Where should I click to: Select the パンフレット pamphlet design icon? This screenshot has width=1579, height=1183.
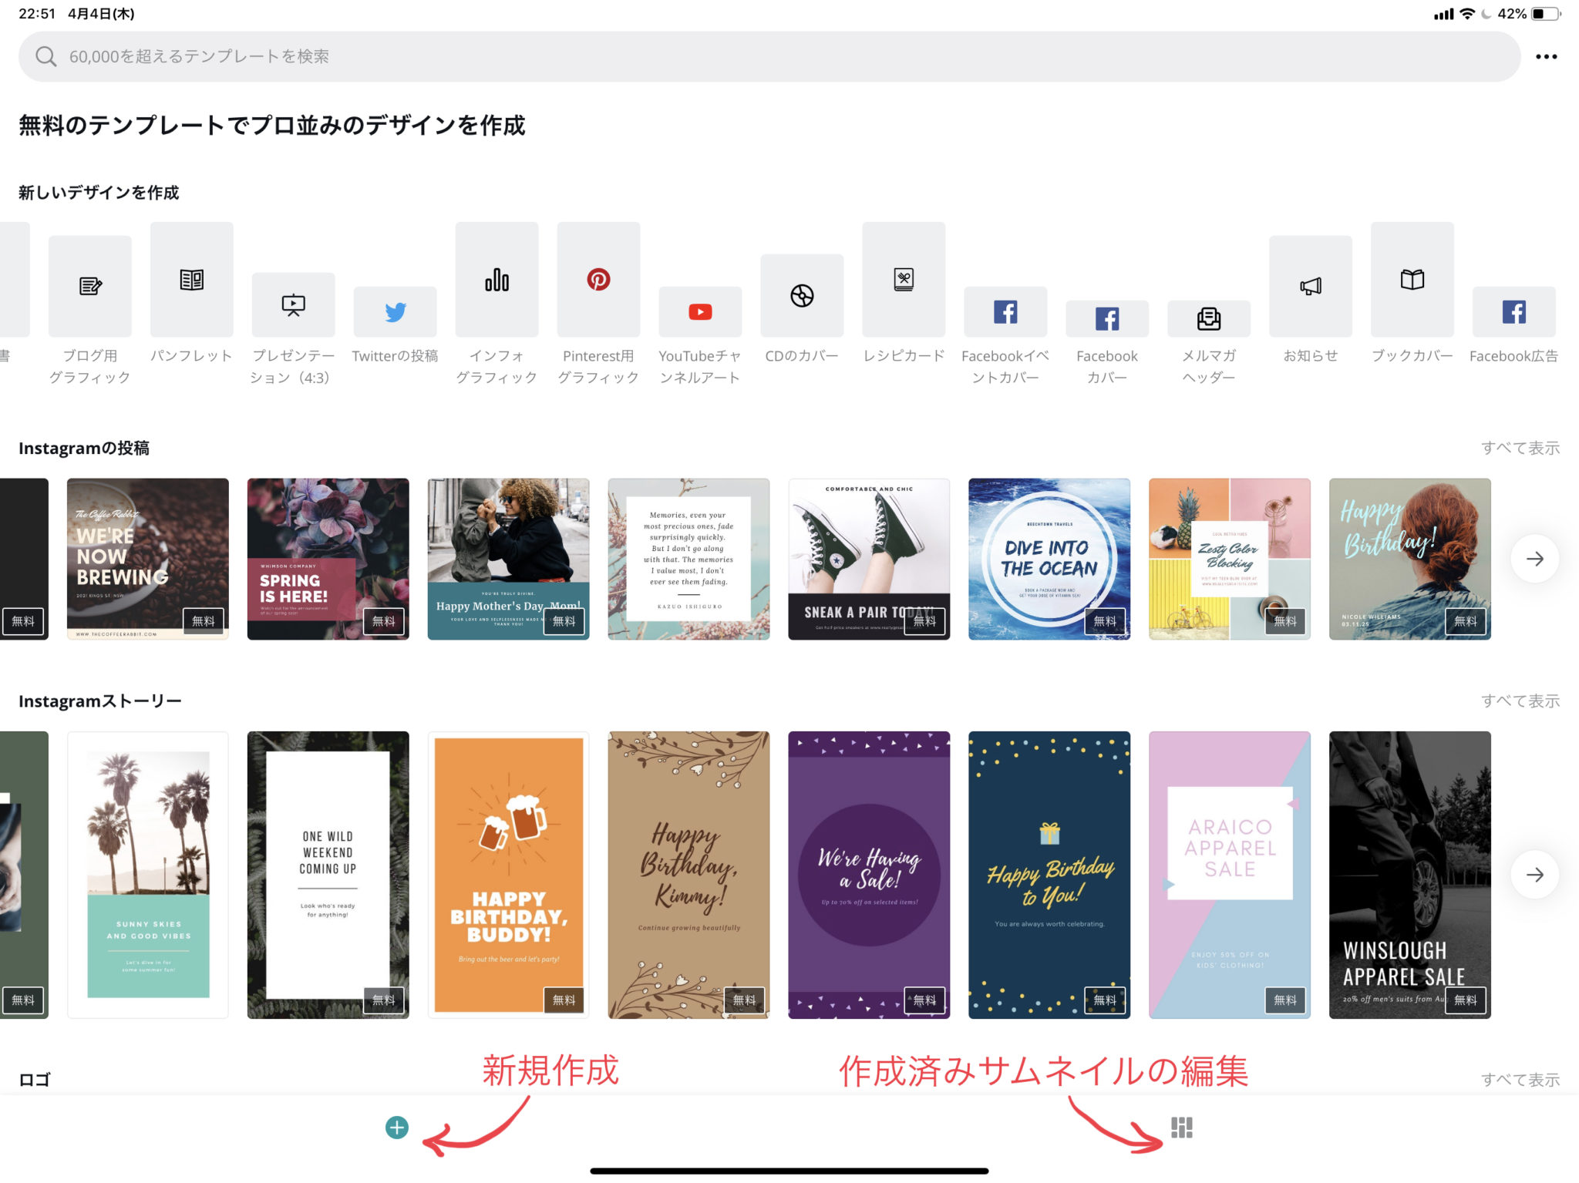[192, 279]
